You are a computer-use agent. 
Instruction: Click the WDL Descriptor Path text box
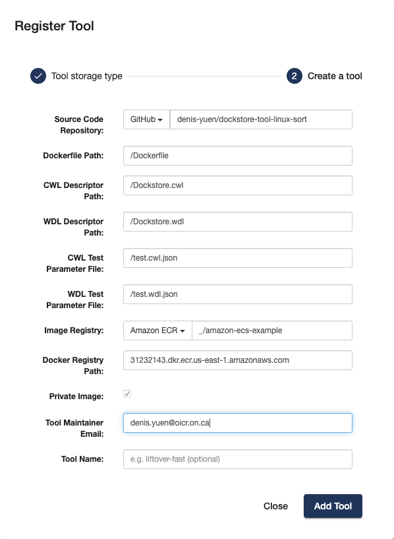tap(237, 221)
